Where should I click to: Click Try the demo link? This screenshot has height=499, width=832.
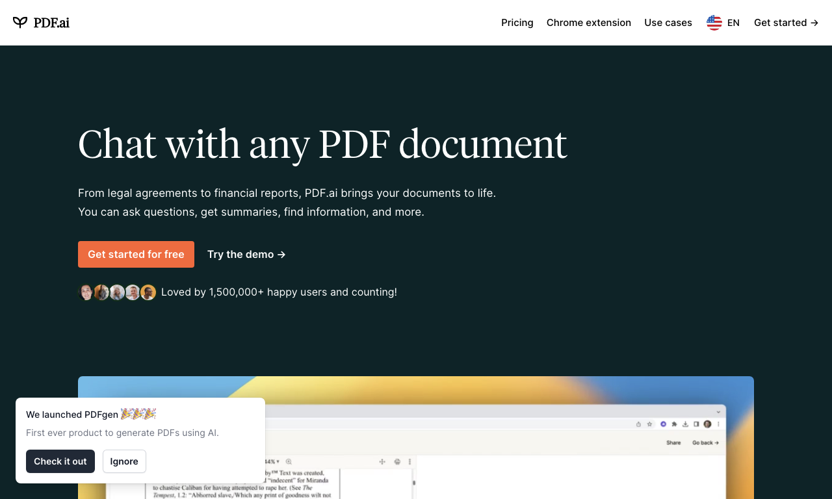(246, 254)
